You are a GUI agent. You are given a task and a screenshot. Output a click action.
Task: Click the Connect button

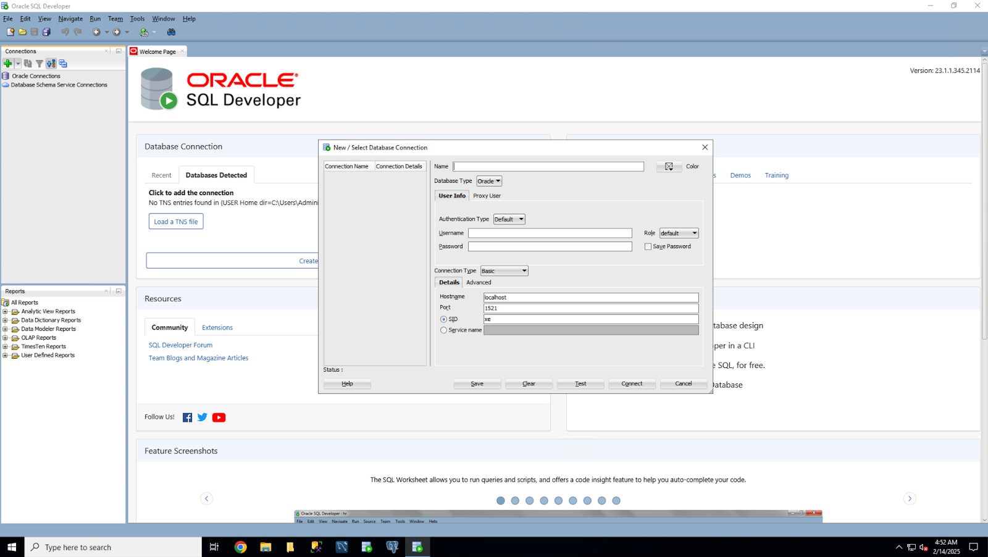(632, 383)
